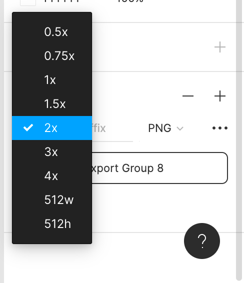Remove export setting with minus icon
Viewport: 244px width, 283px height.
pos(188,96)
